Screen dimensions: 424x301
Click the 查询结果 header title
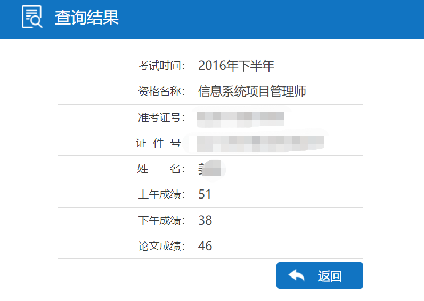87,18
